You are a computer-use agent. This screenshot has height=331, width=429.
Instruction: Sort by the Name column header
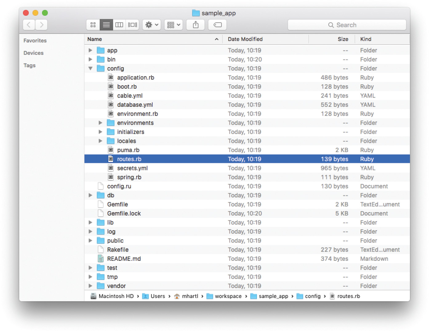pyautogui.click(x=153, y=39)
